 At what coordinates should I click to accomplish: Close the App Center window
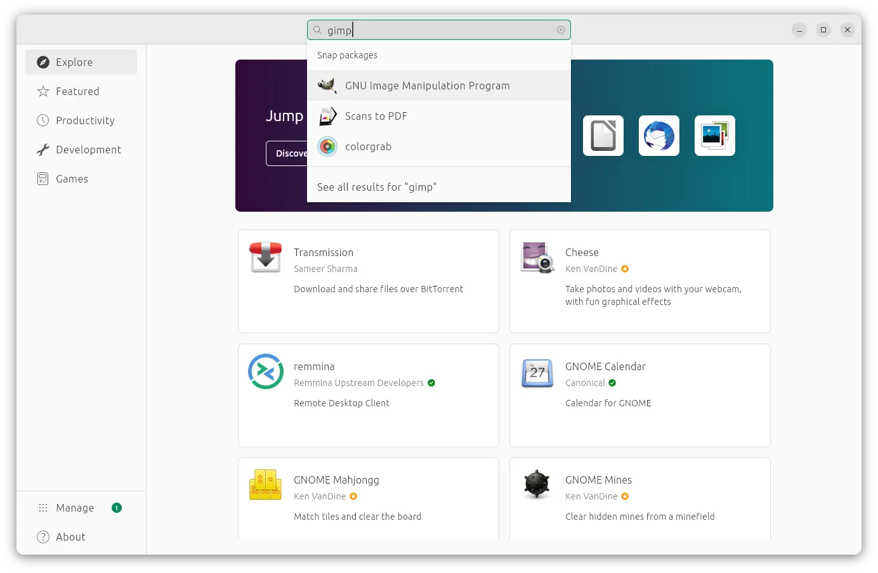(848, 30)
